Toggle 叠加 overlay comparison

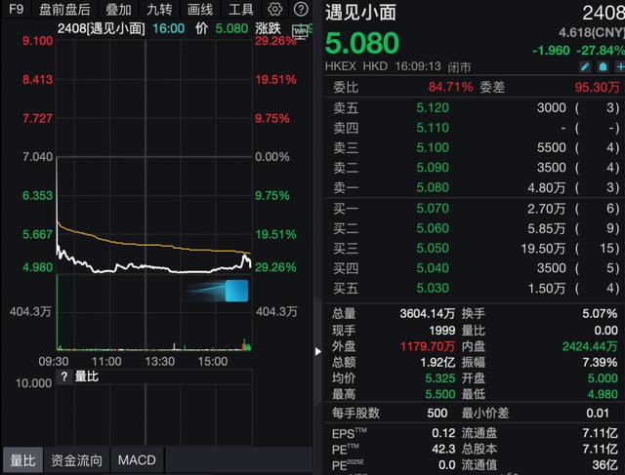[118, 9]
